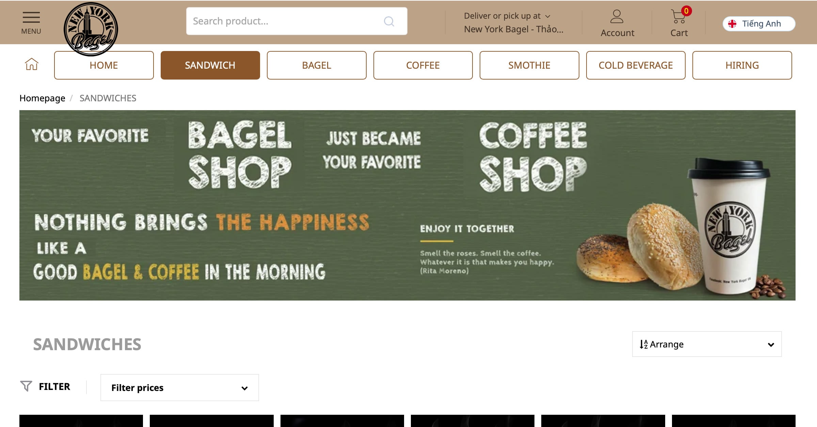This screenshot has height=427, width=817.
Task: Click the house home icon
Action: (x=31, y=64)
